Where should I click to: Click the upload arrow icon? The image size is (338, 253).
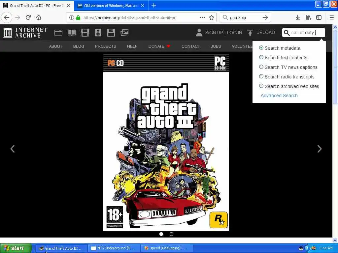[250, 33]
